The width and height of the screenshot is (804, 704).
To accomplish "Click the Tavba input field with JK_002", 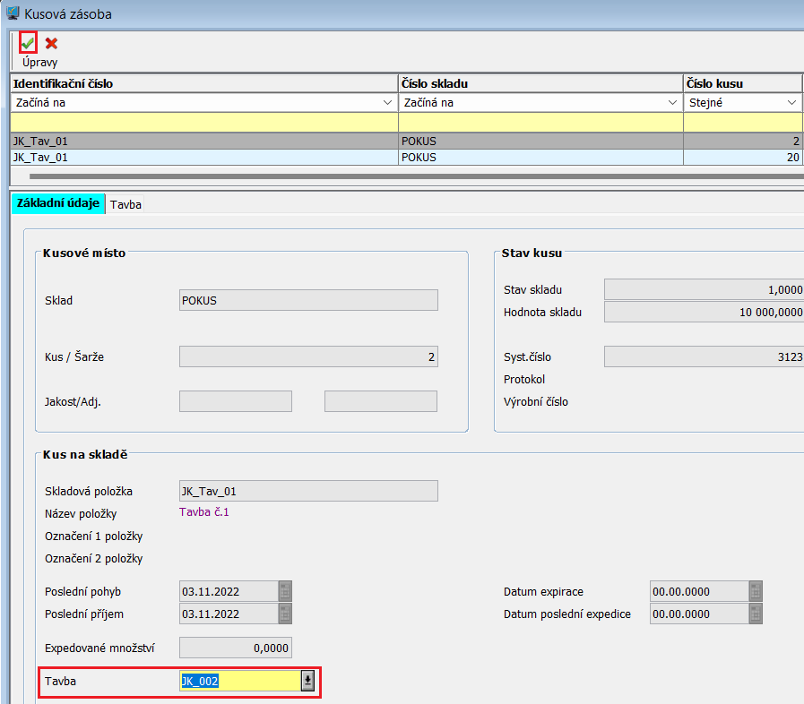I will point(239,682).
